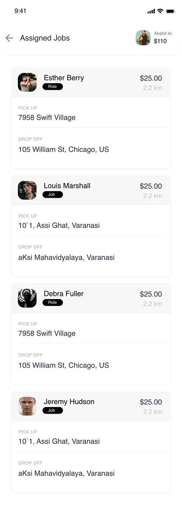This screenshot has height=506, width=182.
Task: Tap the cellular signal icon
Action: pos(151,11)
